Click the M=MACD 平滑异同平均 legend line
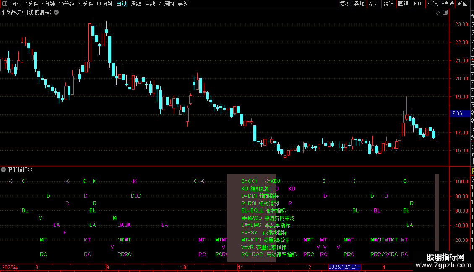 [x=268, y=218]
